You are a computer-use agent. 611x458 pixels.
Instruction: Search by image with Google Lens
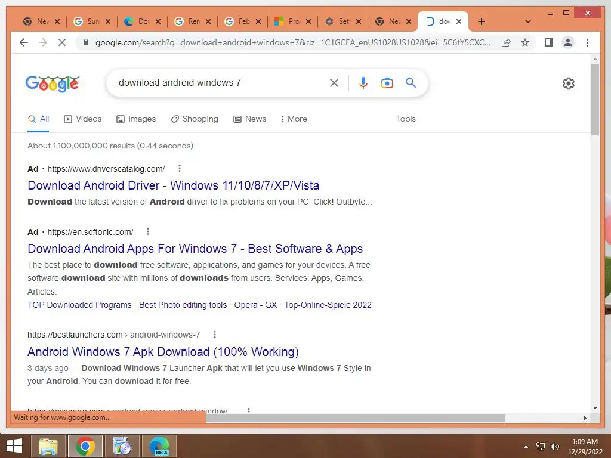[x=387, y=82]
